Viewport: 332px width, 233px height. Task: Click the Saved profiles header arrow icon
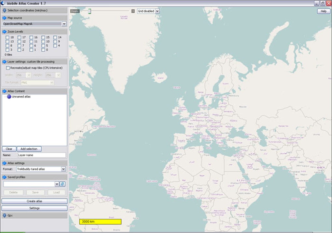tap(5, 177)
